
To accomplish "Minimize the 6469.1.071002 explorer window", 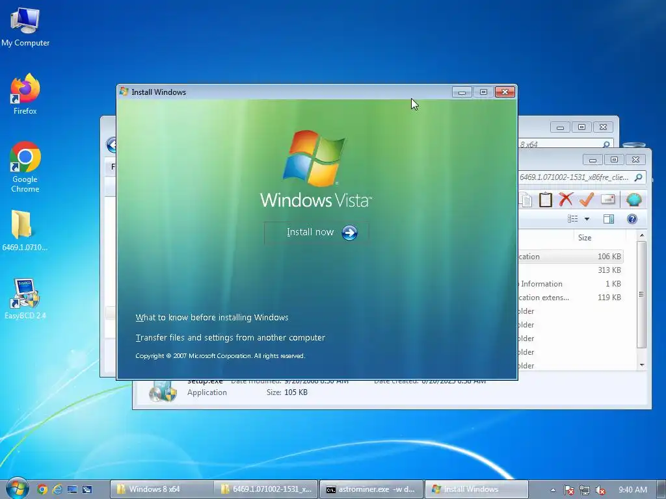I will pyautogui.click(x=593, y=160).
